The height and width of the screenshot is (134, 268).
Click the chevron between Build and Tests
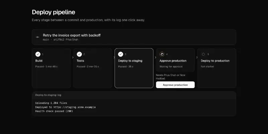click(73, 57)
